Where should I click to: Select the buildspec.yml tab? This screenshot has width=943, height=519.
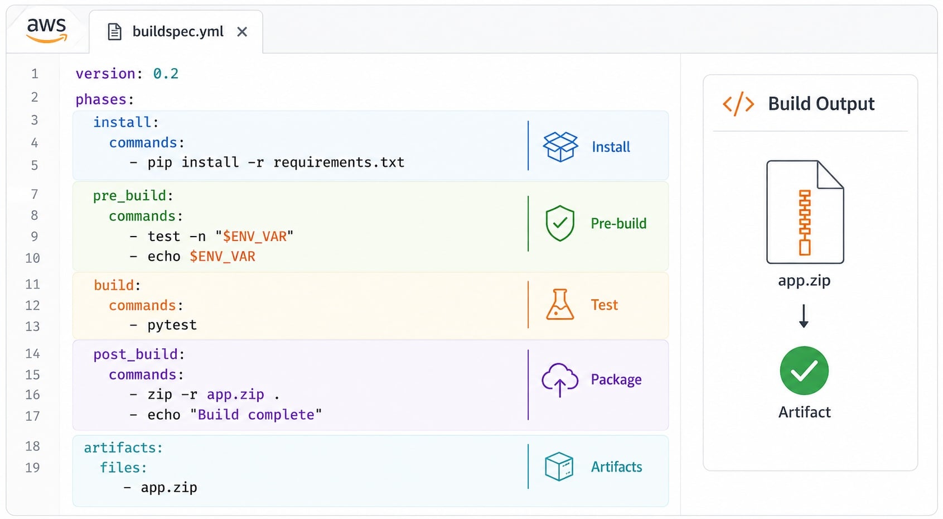(176, 32)
